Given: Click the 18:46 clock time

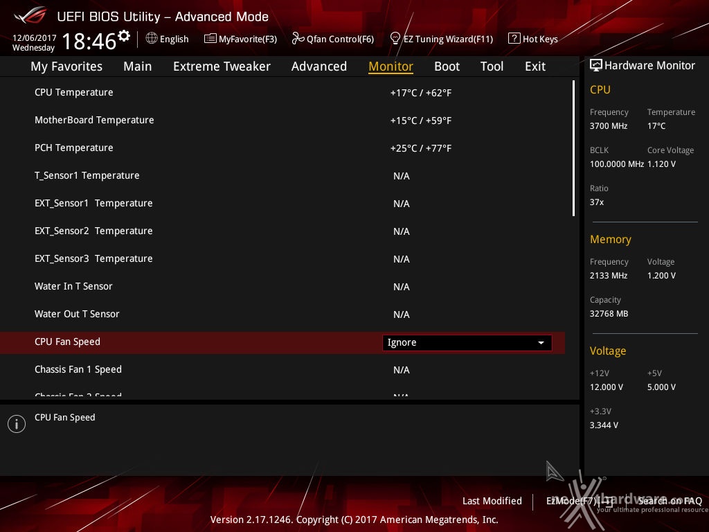Looking at the screenshot, I should click(x=89, y=41).
